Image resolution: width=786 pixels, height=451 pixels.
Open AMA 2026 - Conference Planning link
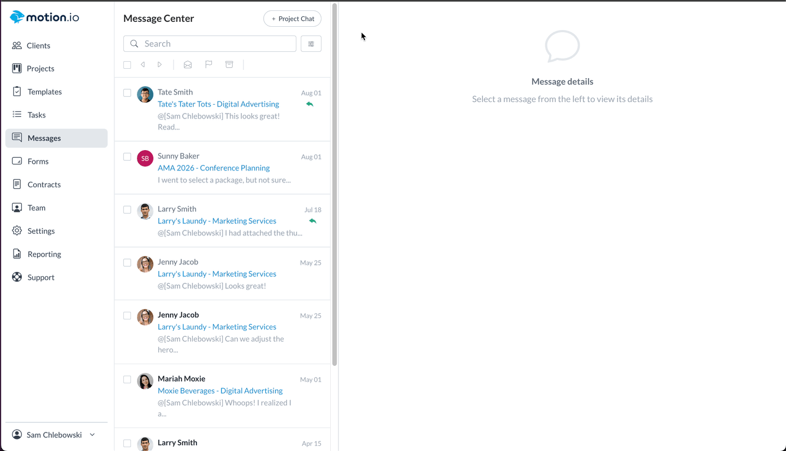(213, 168)
